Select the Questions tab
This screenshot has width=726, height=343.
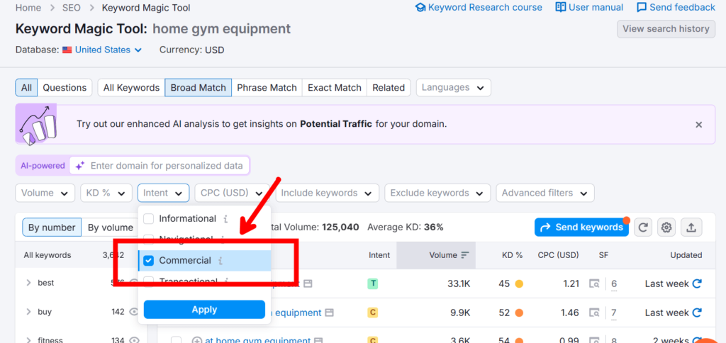pos(65,87)
